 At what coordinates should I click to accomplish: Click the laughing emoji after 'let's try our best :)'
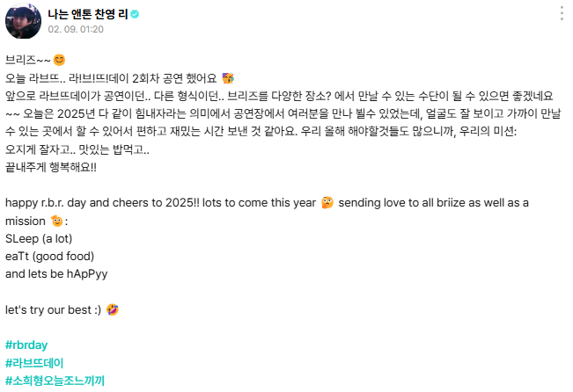pyautogui.click(x=112, y=310)
